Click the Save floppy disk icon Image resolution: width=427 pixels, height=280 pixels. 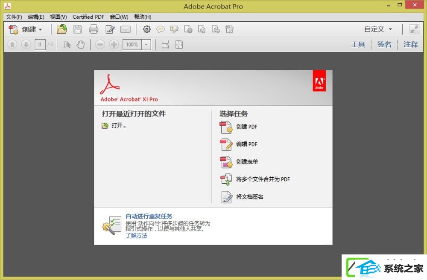pyautogui.click(x=78, y=29)
